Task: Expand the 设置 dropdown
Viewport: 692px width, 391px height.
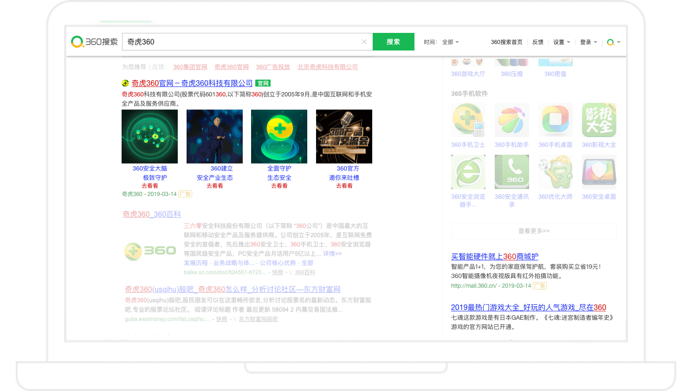Action: click(562, 42)
